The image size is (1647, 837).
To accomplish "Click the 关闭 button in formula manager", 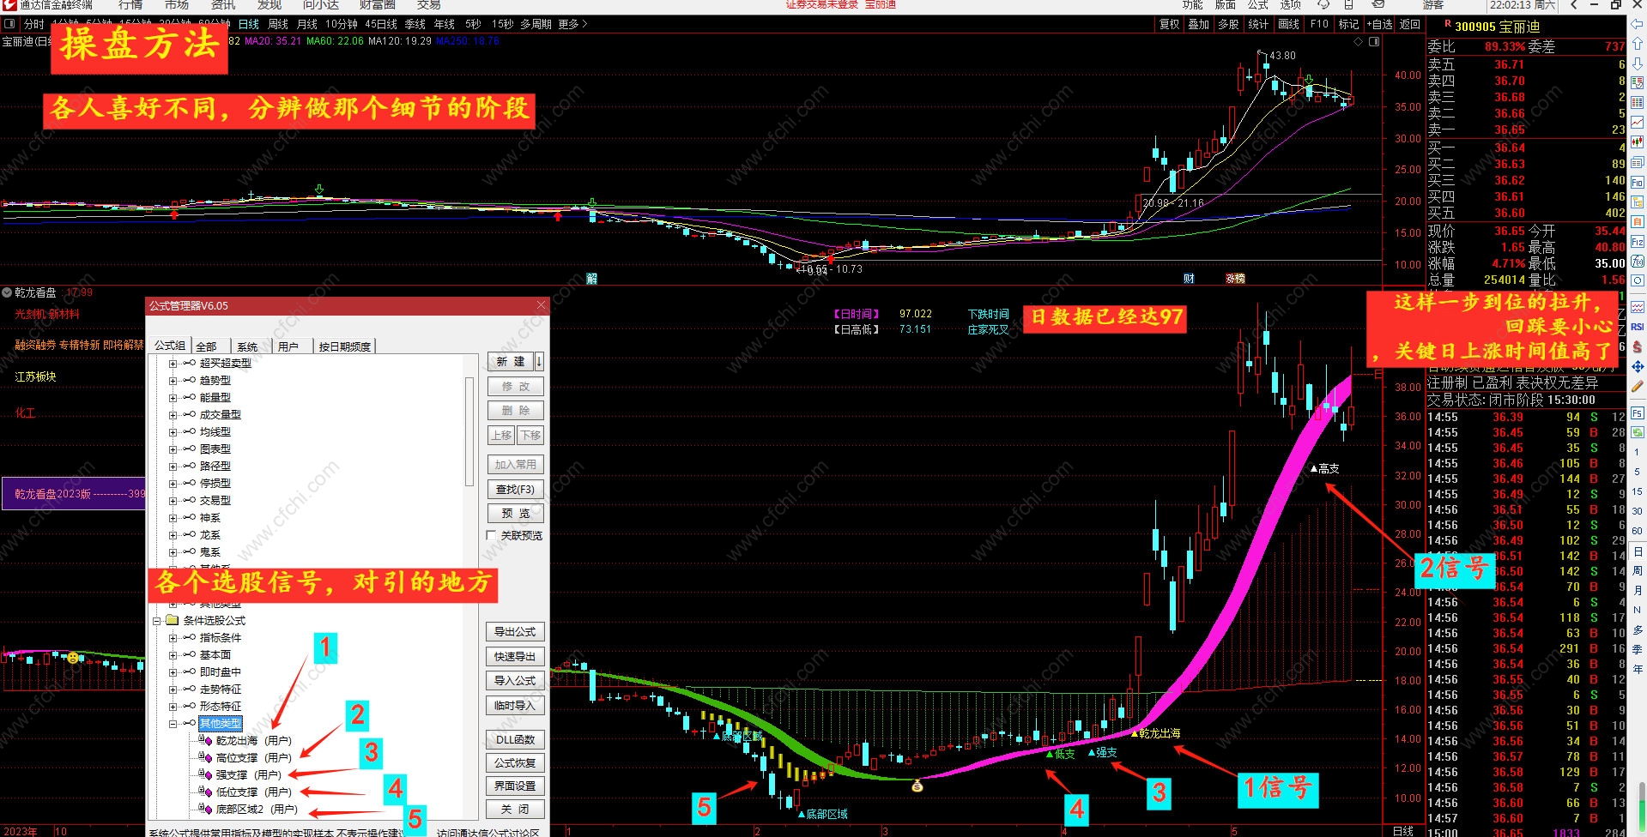I will coord(515,809).
